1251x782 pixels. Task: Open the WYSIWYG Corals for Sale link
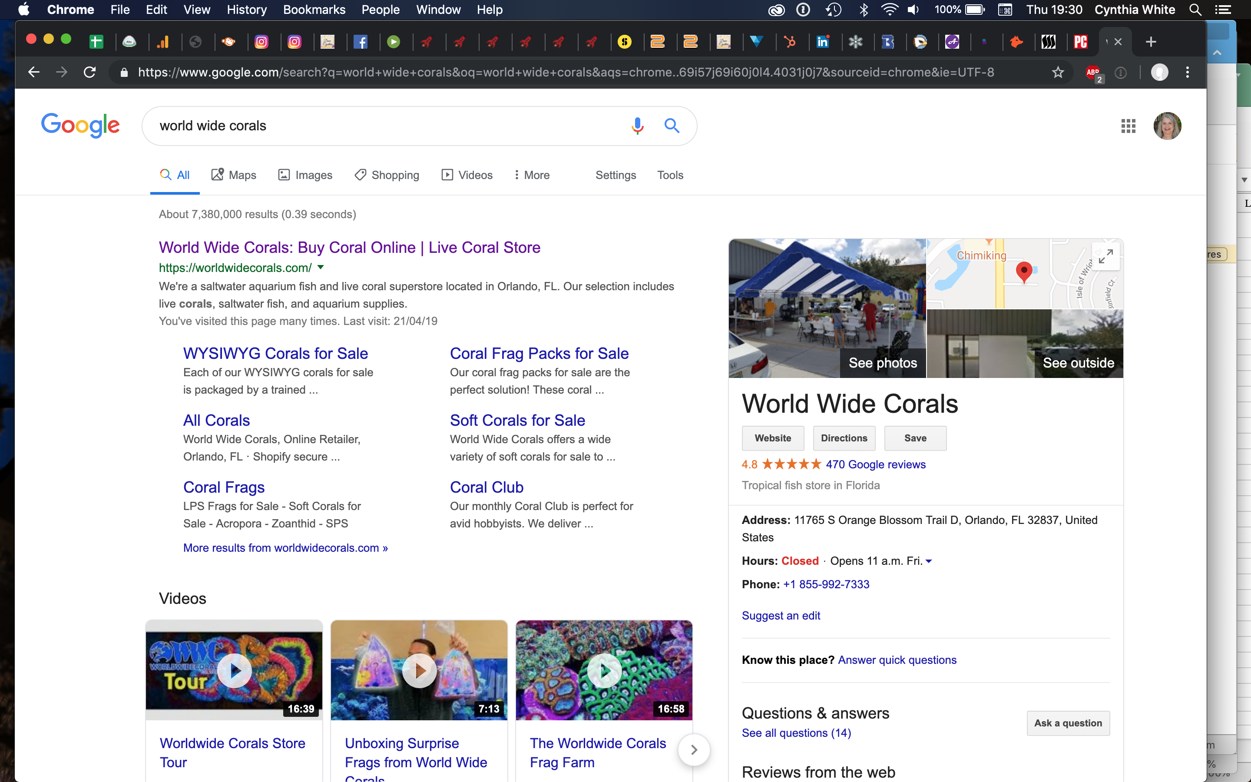pos(275,353)
